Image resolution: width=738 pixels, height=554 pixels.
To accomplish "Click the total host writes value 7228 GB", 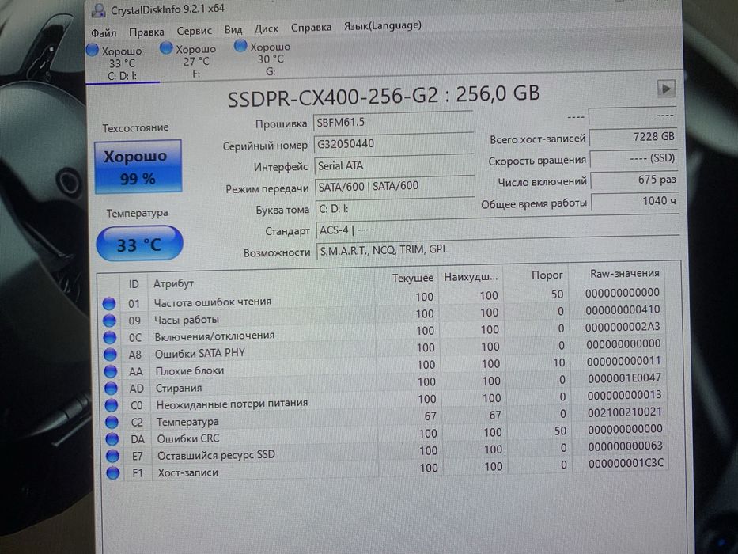I will tap(633, 137).
